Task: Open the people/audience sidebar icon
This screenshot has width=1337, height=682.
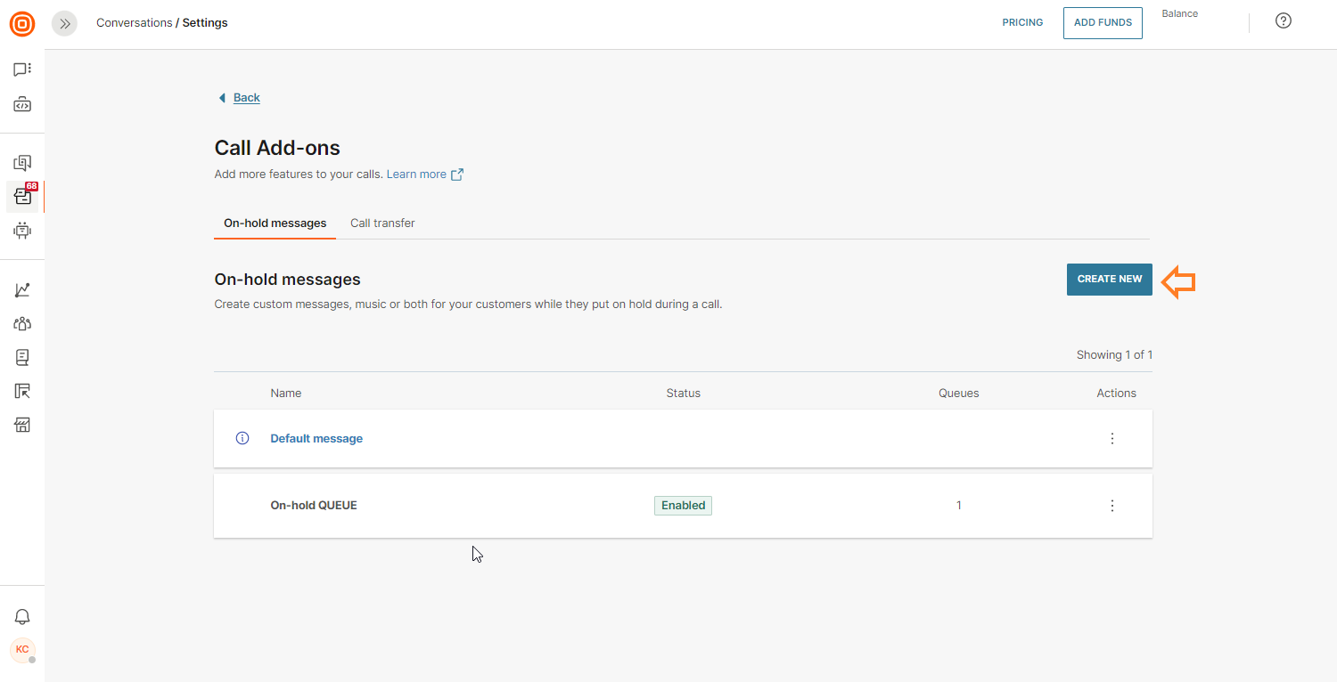Action: tap(22, 324)
